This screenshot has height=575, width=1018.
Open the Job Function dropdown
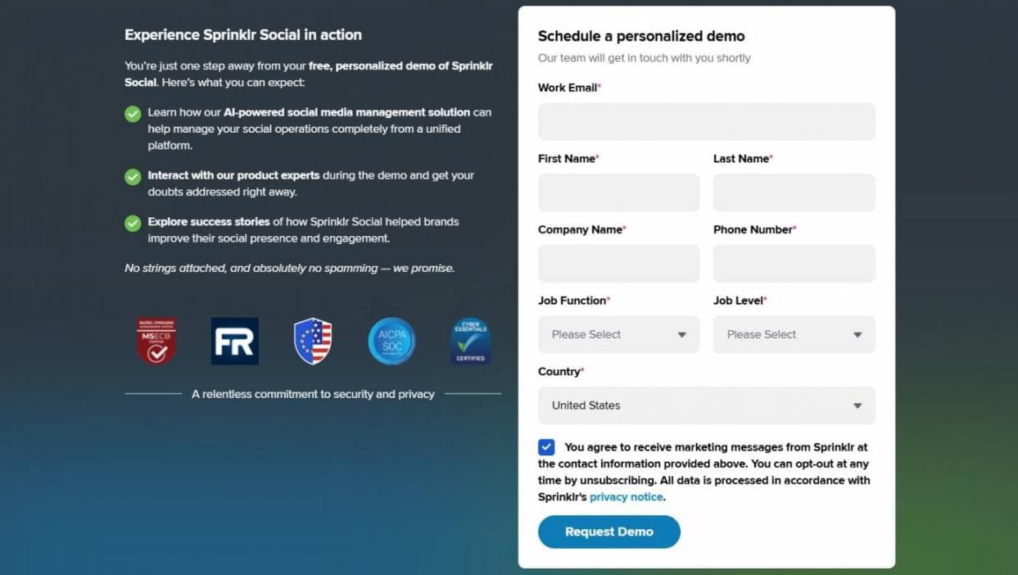pos(618,334)
